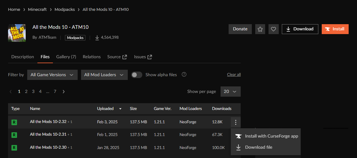Go to Modpacks breadcrumb

pos(64,10)
